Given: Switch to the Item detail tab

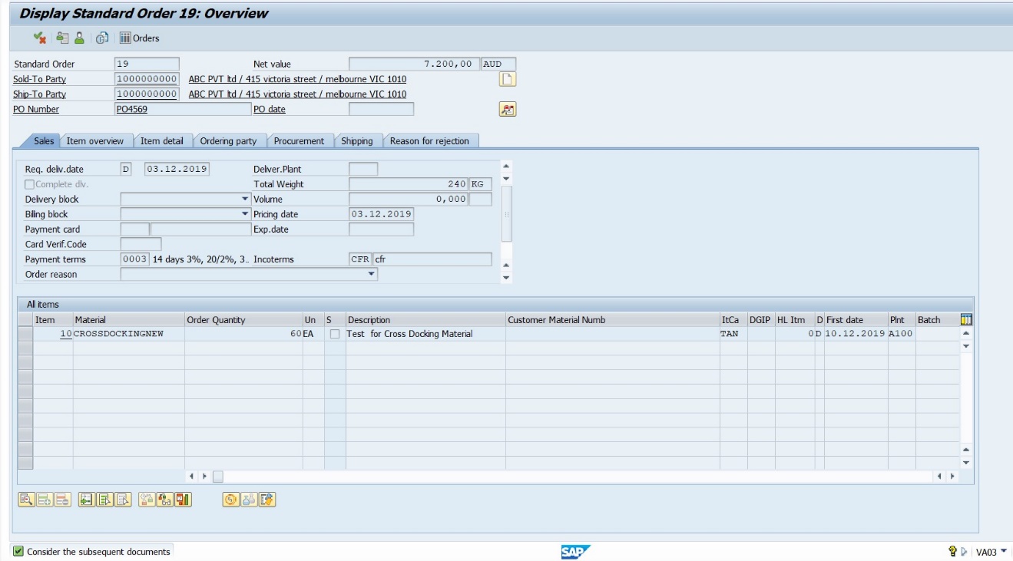Looking at the screenshot, I should (x=162, y=141).
